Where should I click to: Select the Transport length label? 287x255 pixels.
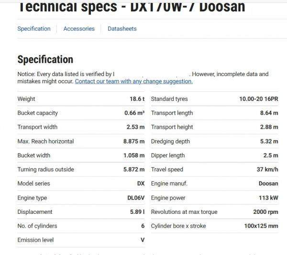tap(172, 113)
